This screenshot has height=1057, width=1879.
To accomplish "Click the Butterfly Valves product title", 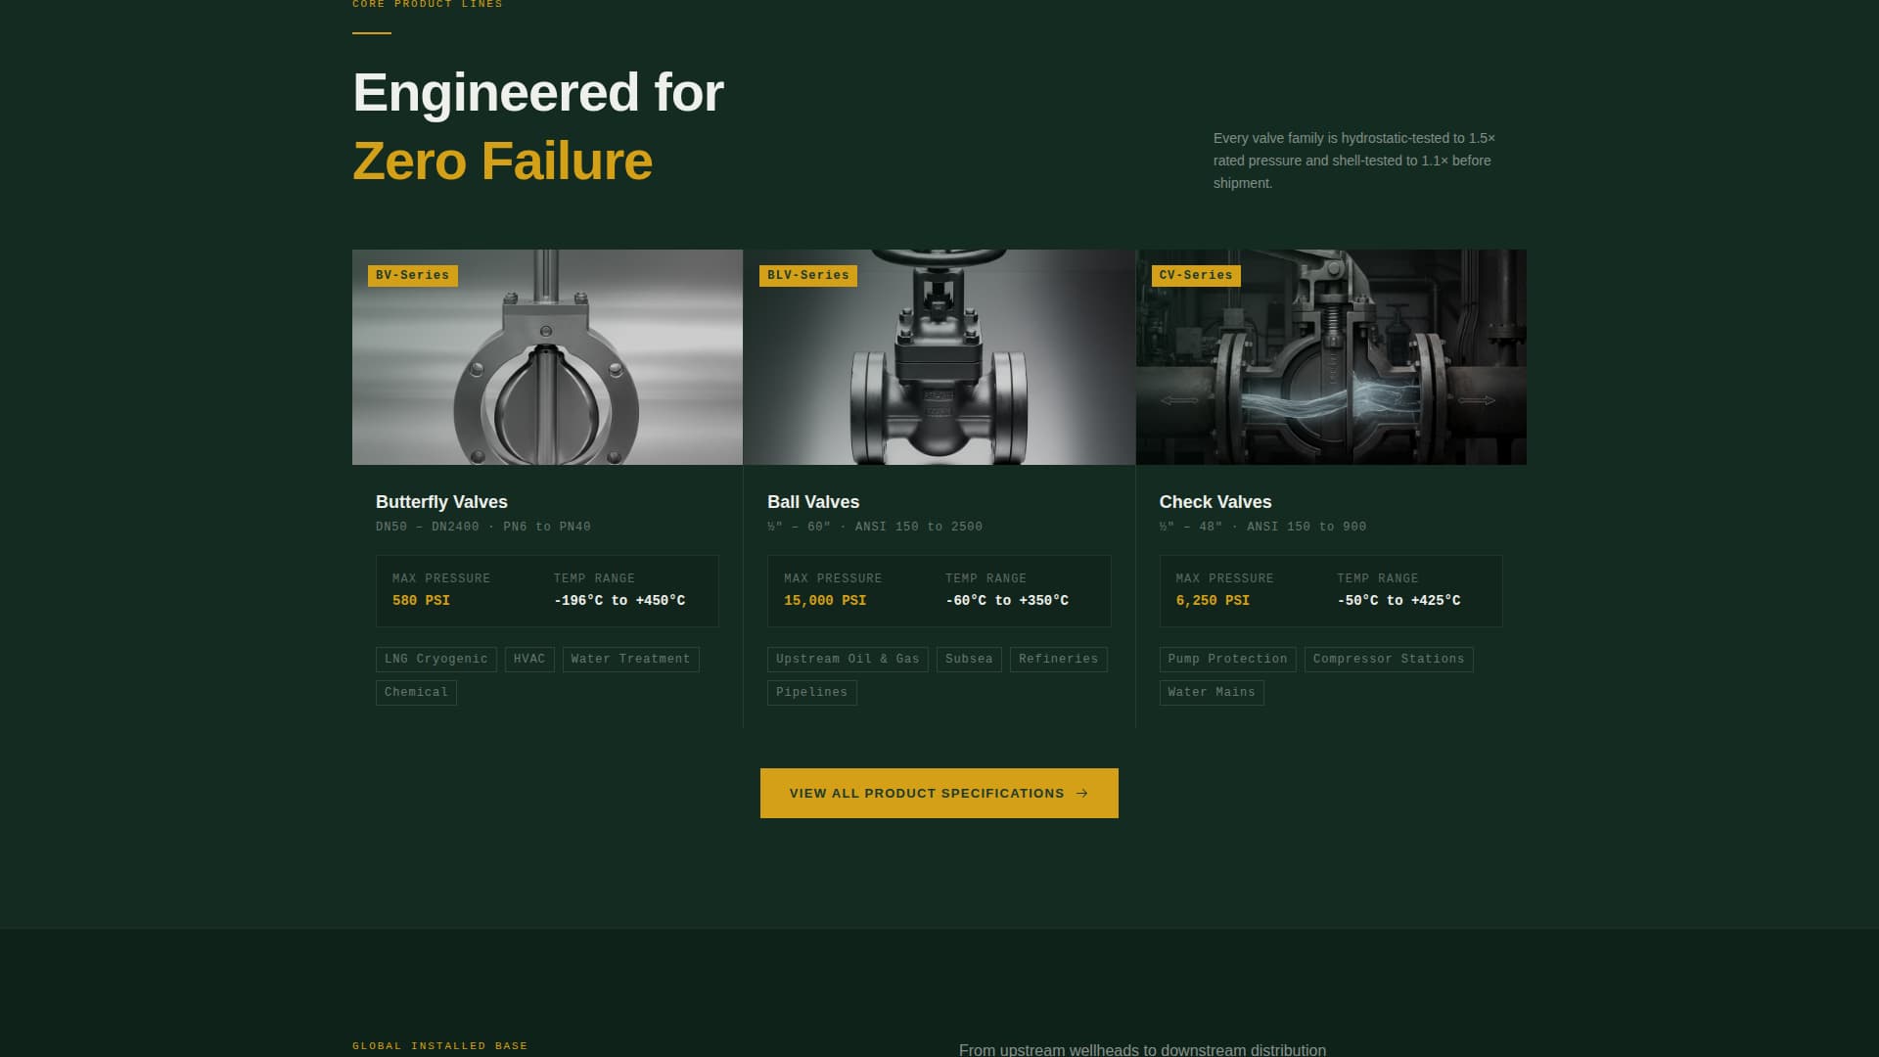I will tap(441, 502).
